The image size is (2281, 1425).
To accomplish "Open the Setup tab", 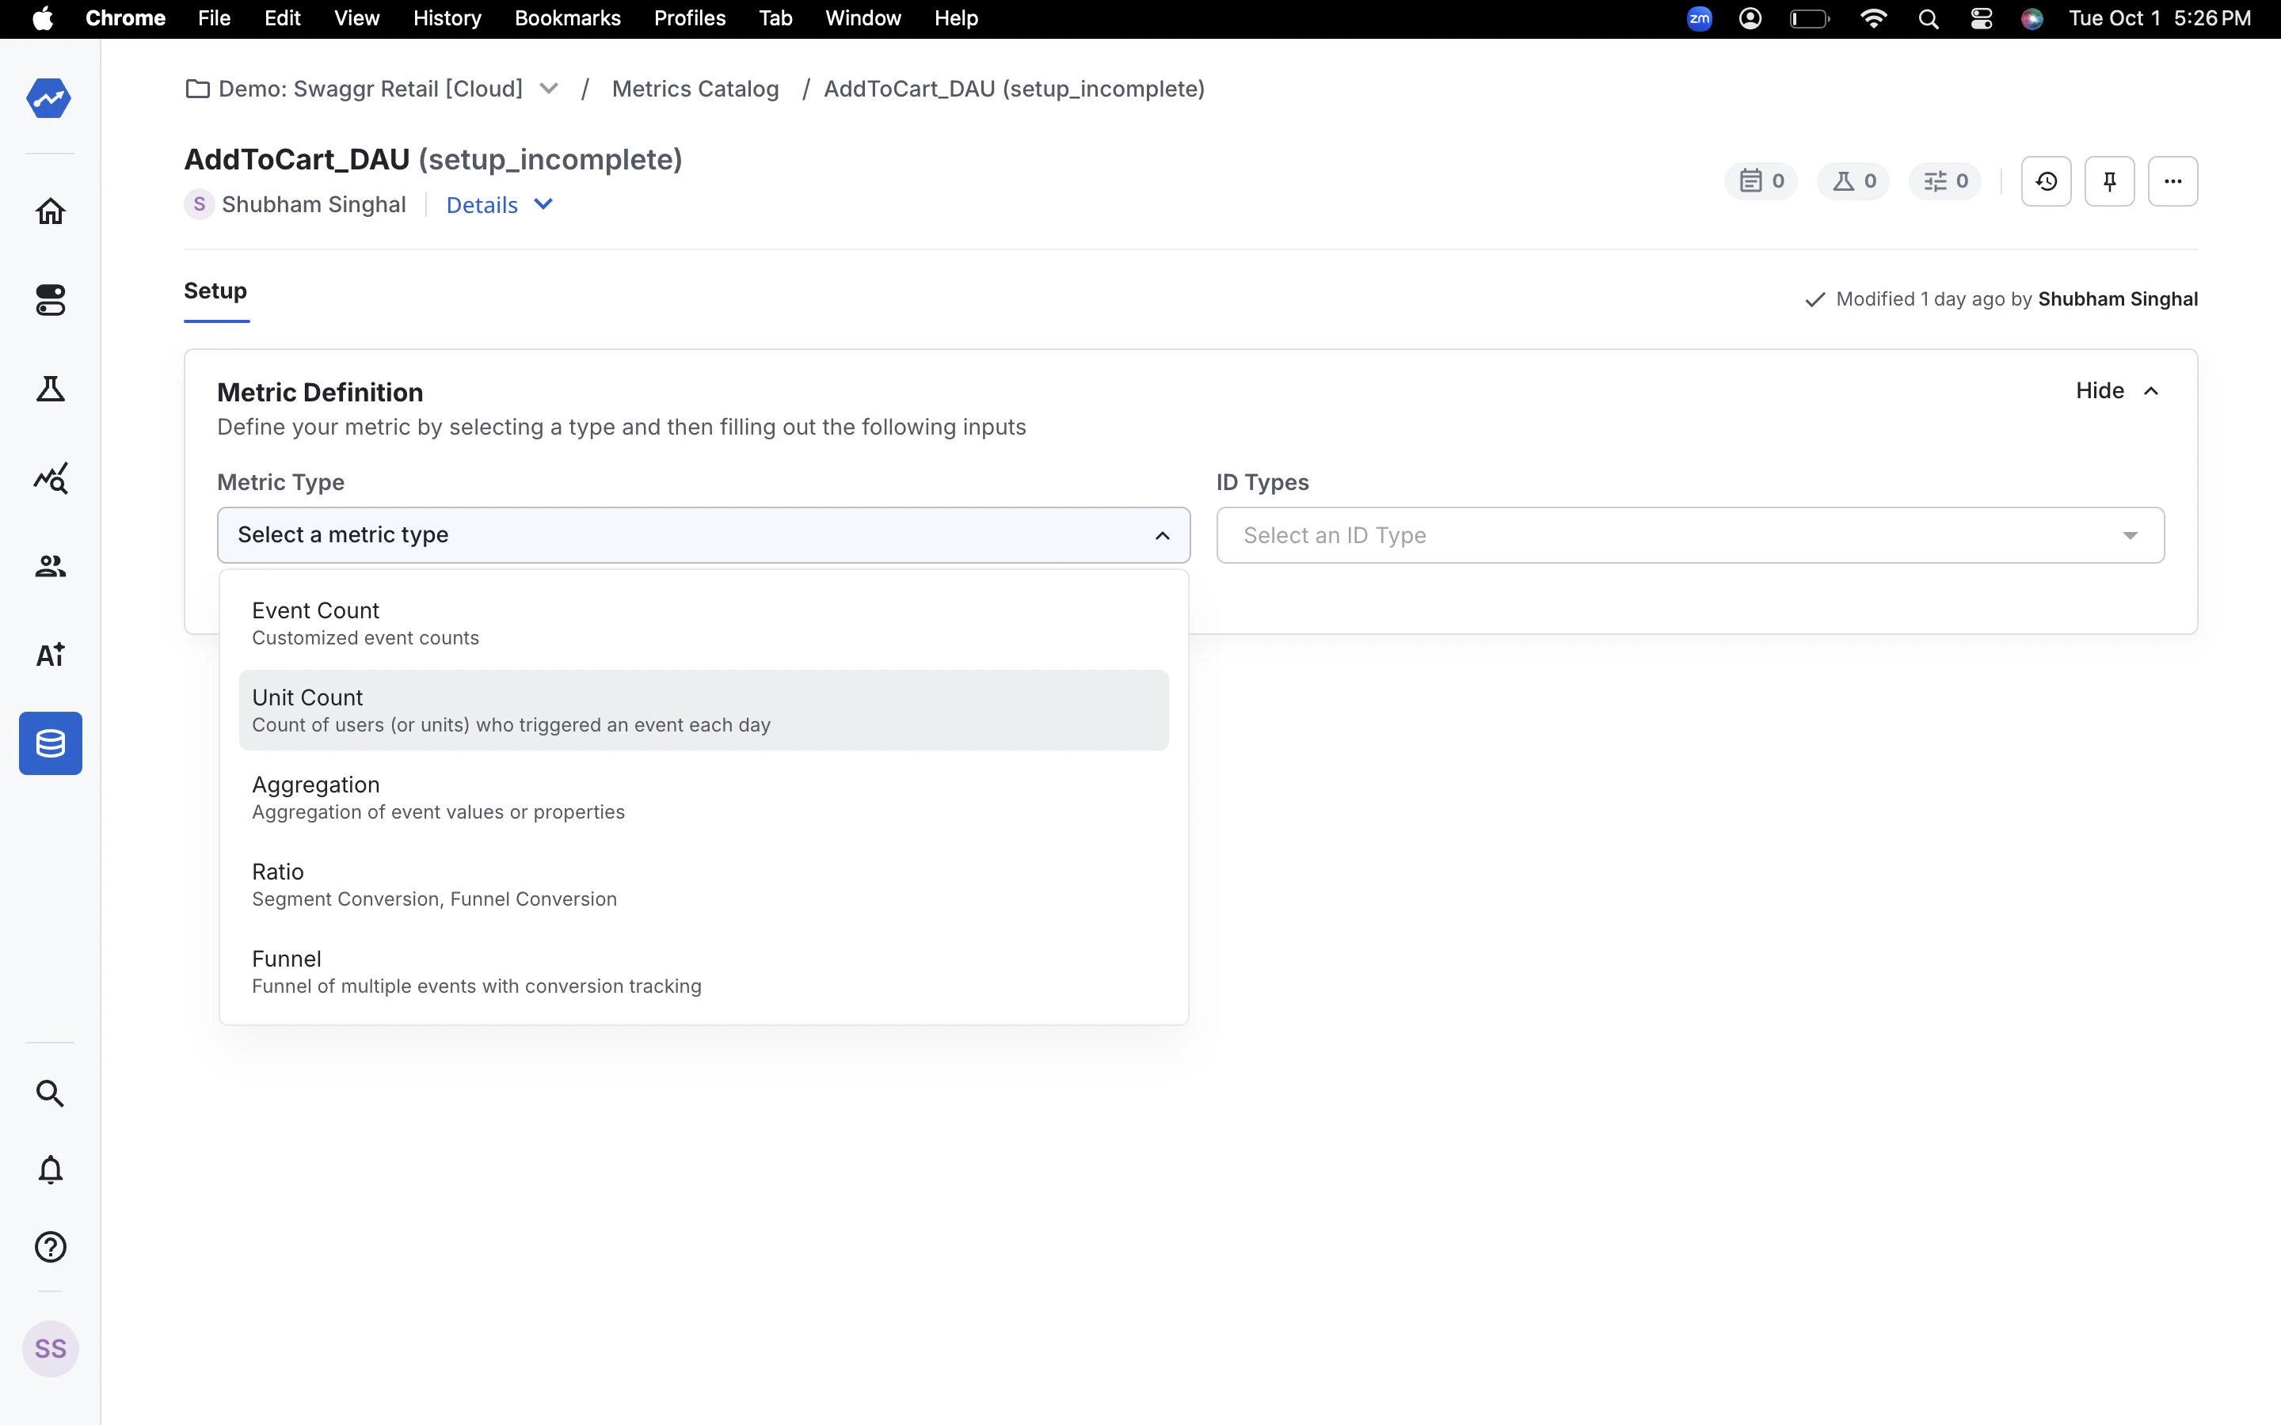I will 215,291.
